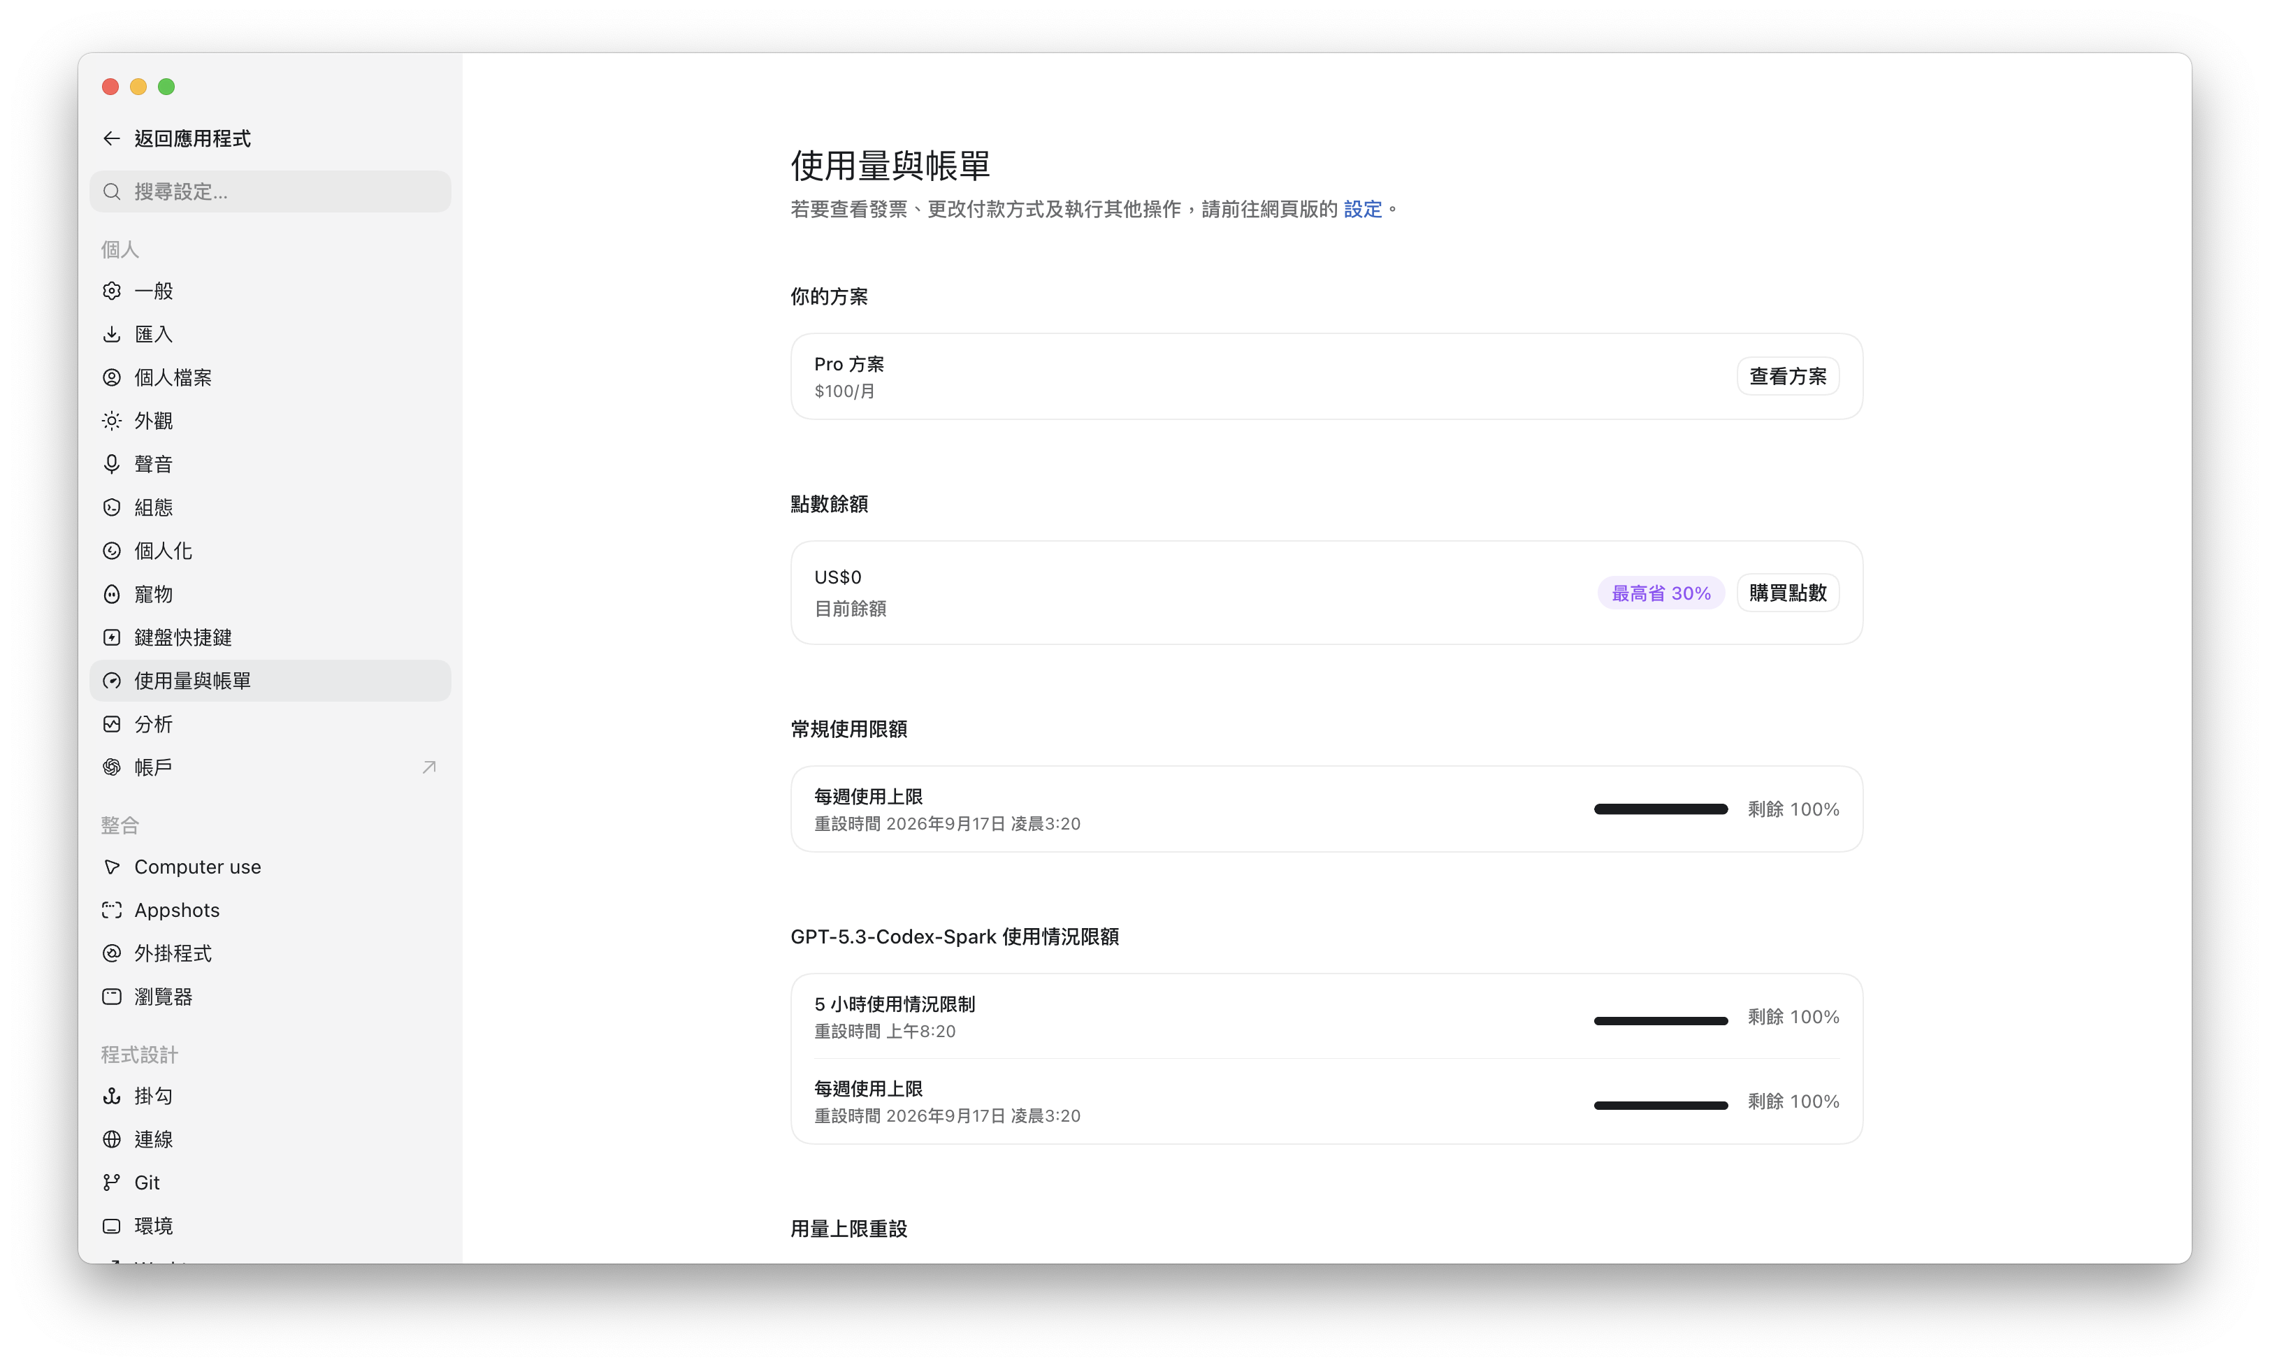Click the 查看方案 button
Viewport: 2270px width, 1367px height.
click(x=1786, y=377)
